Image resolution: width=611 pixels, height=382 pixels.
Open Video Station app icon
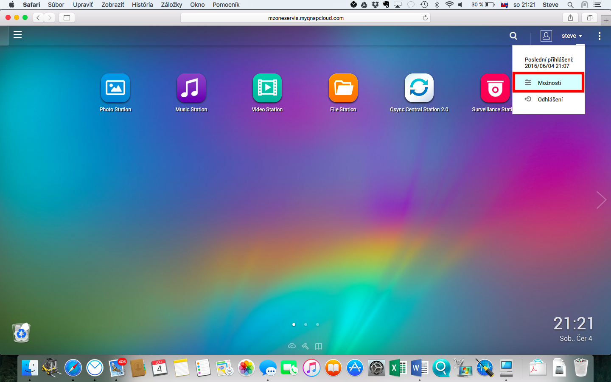[267, 88]
